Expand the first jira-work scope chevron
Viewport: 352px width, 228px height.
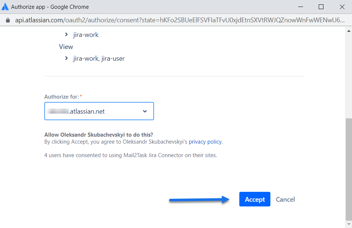click(66, 35)
